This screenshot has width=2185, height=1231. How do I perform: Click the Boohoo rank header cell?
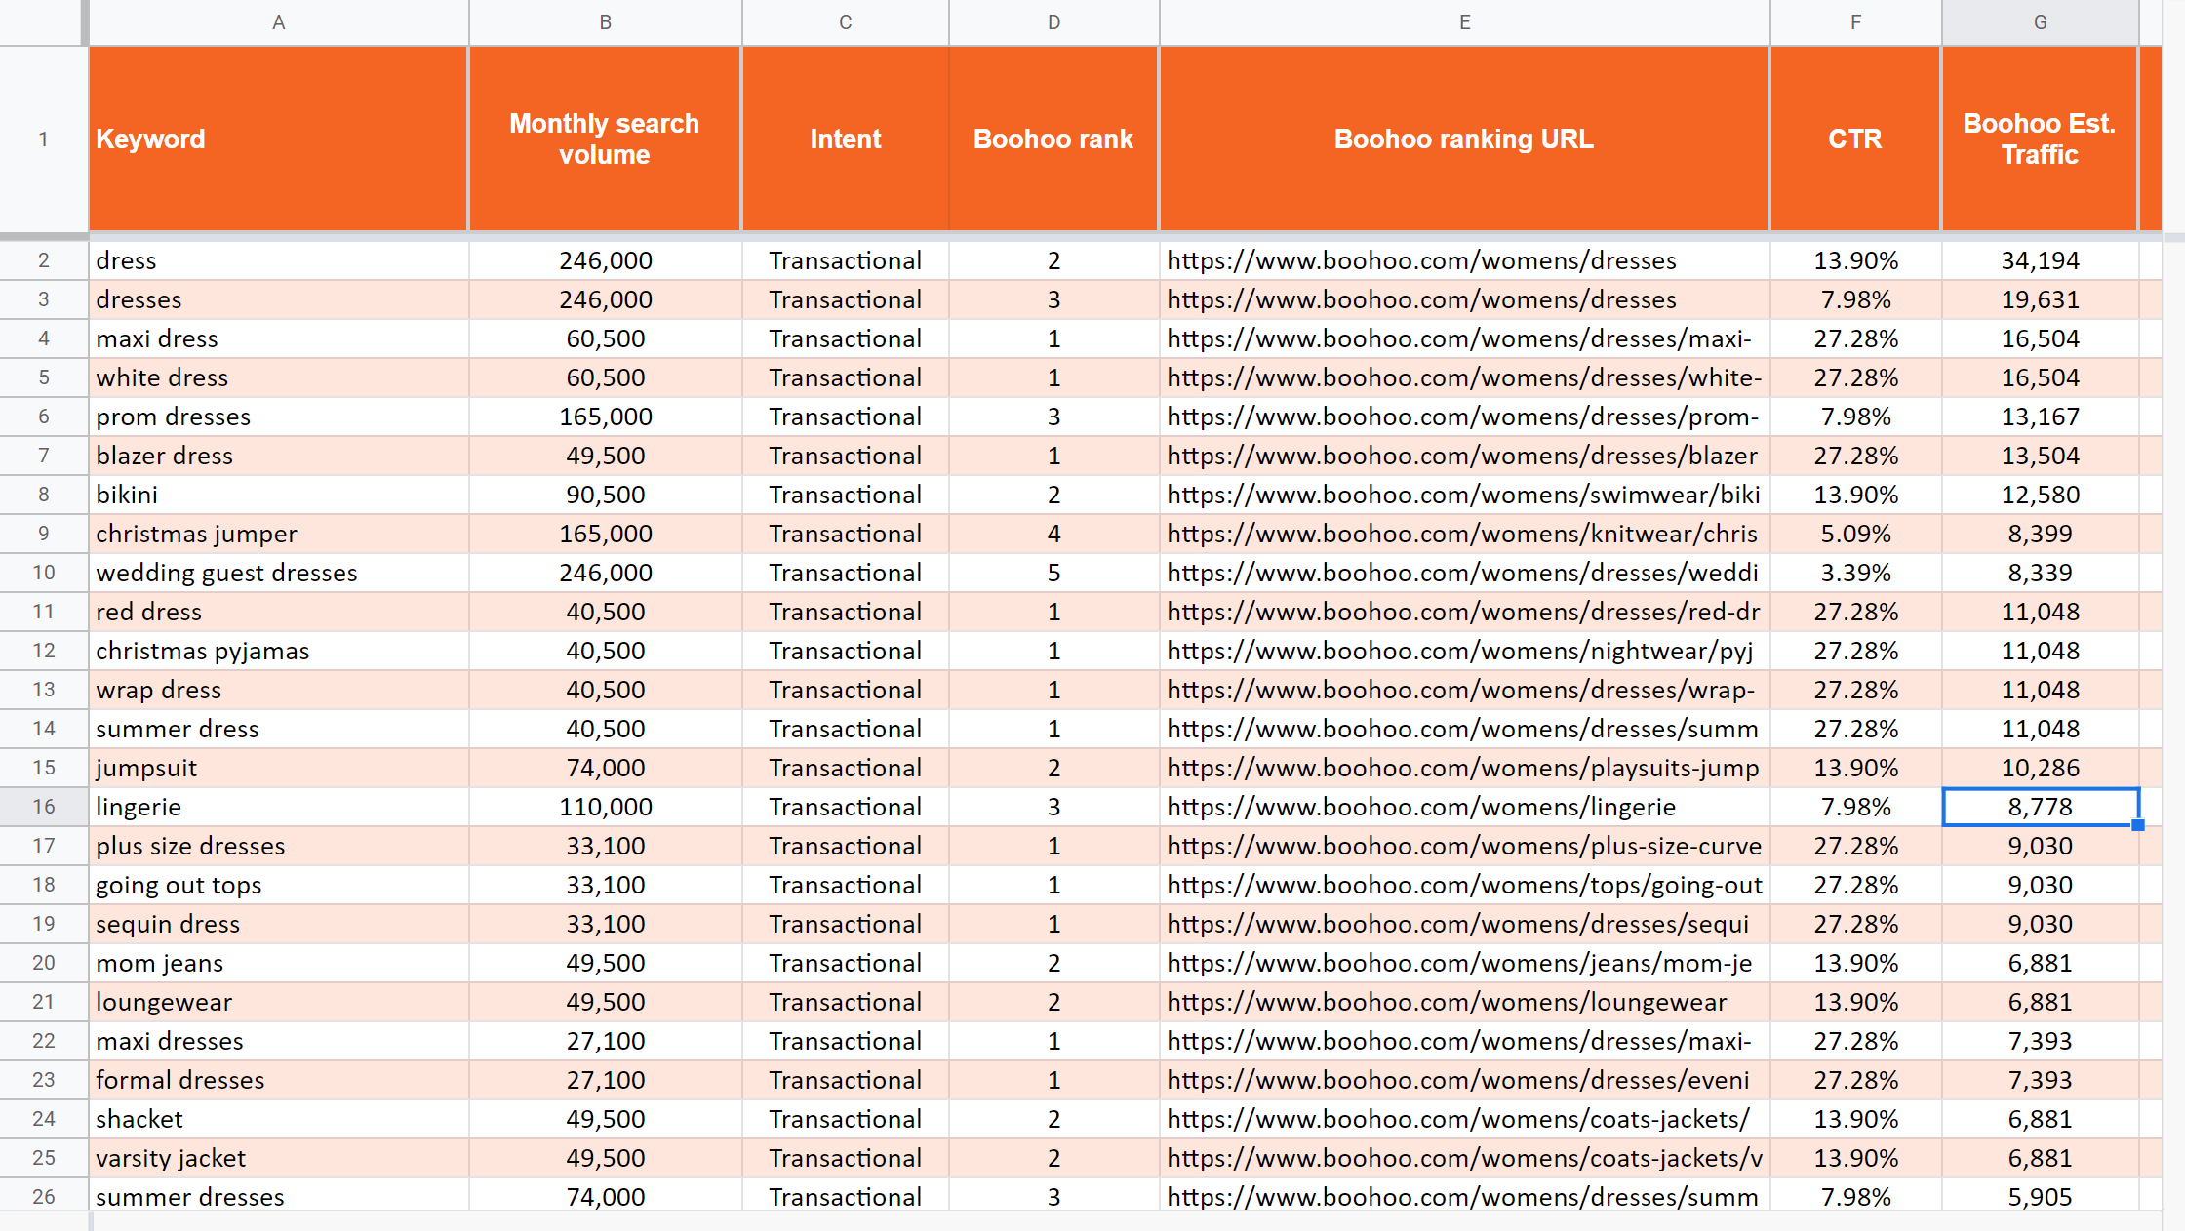[1053, 139]
